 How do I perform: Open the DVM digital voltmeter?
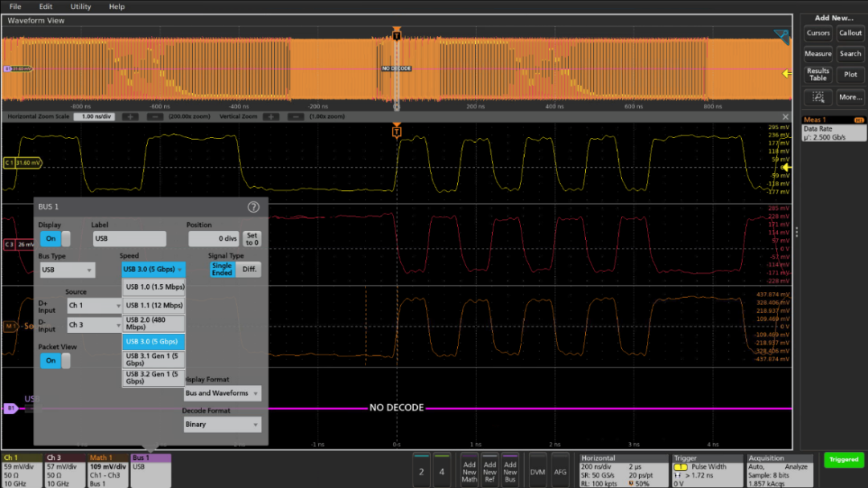(537, 472)
